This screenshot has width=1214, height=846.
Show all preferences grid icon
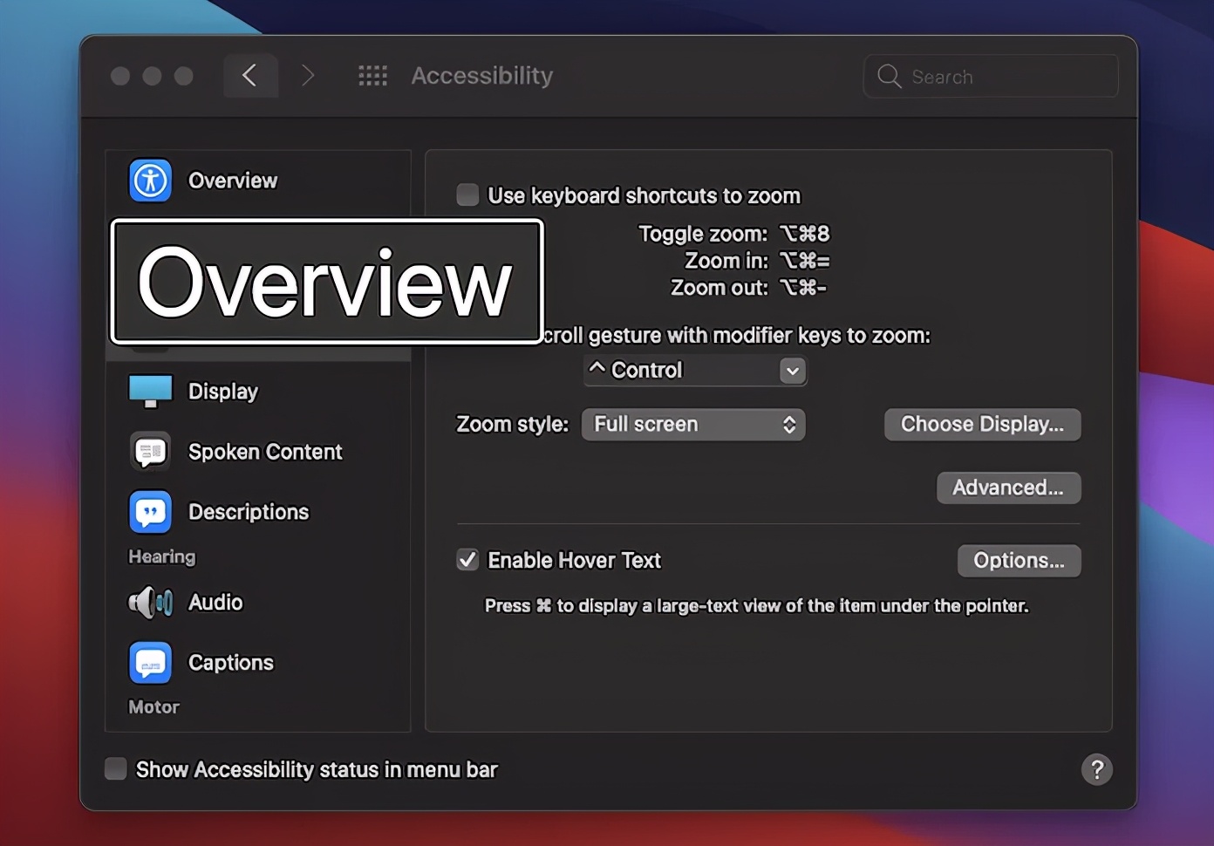coord(372,76)
